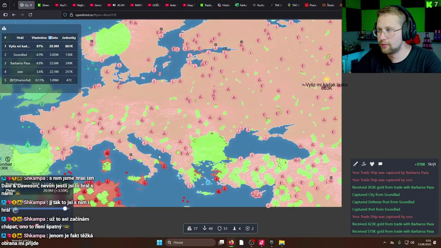441x248 pixels.
Task: Select the Barbaros Pasa leaderboard row
Action: [39, 63]
